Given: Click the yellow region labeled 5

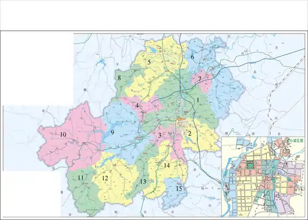Looking at the screenshot, I should tap(149, 62).
